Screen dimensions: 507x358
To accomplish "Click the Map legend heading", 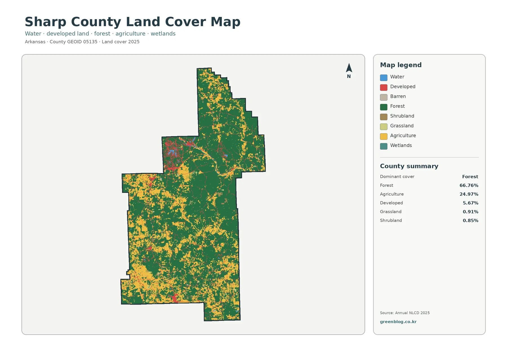I will click(401, 65).
